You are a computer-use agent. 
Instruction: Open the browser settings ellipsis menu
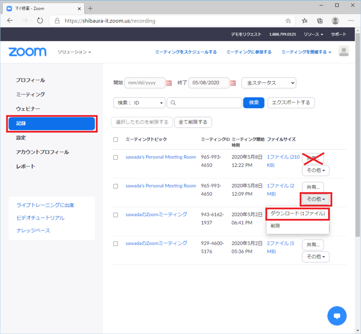click(x=351, y=21)
